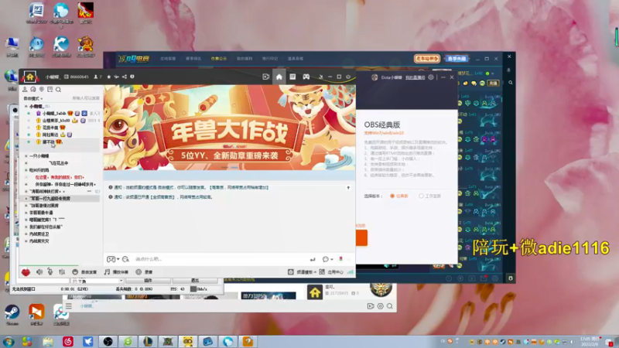
Task: Click the send enter icon in chat bar
Action: coord(313,259)
